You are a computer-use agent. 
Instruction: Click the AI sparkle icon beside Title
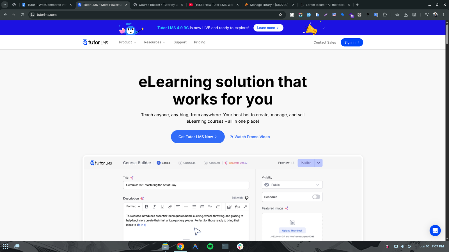tap(132, 178)
